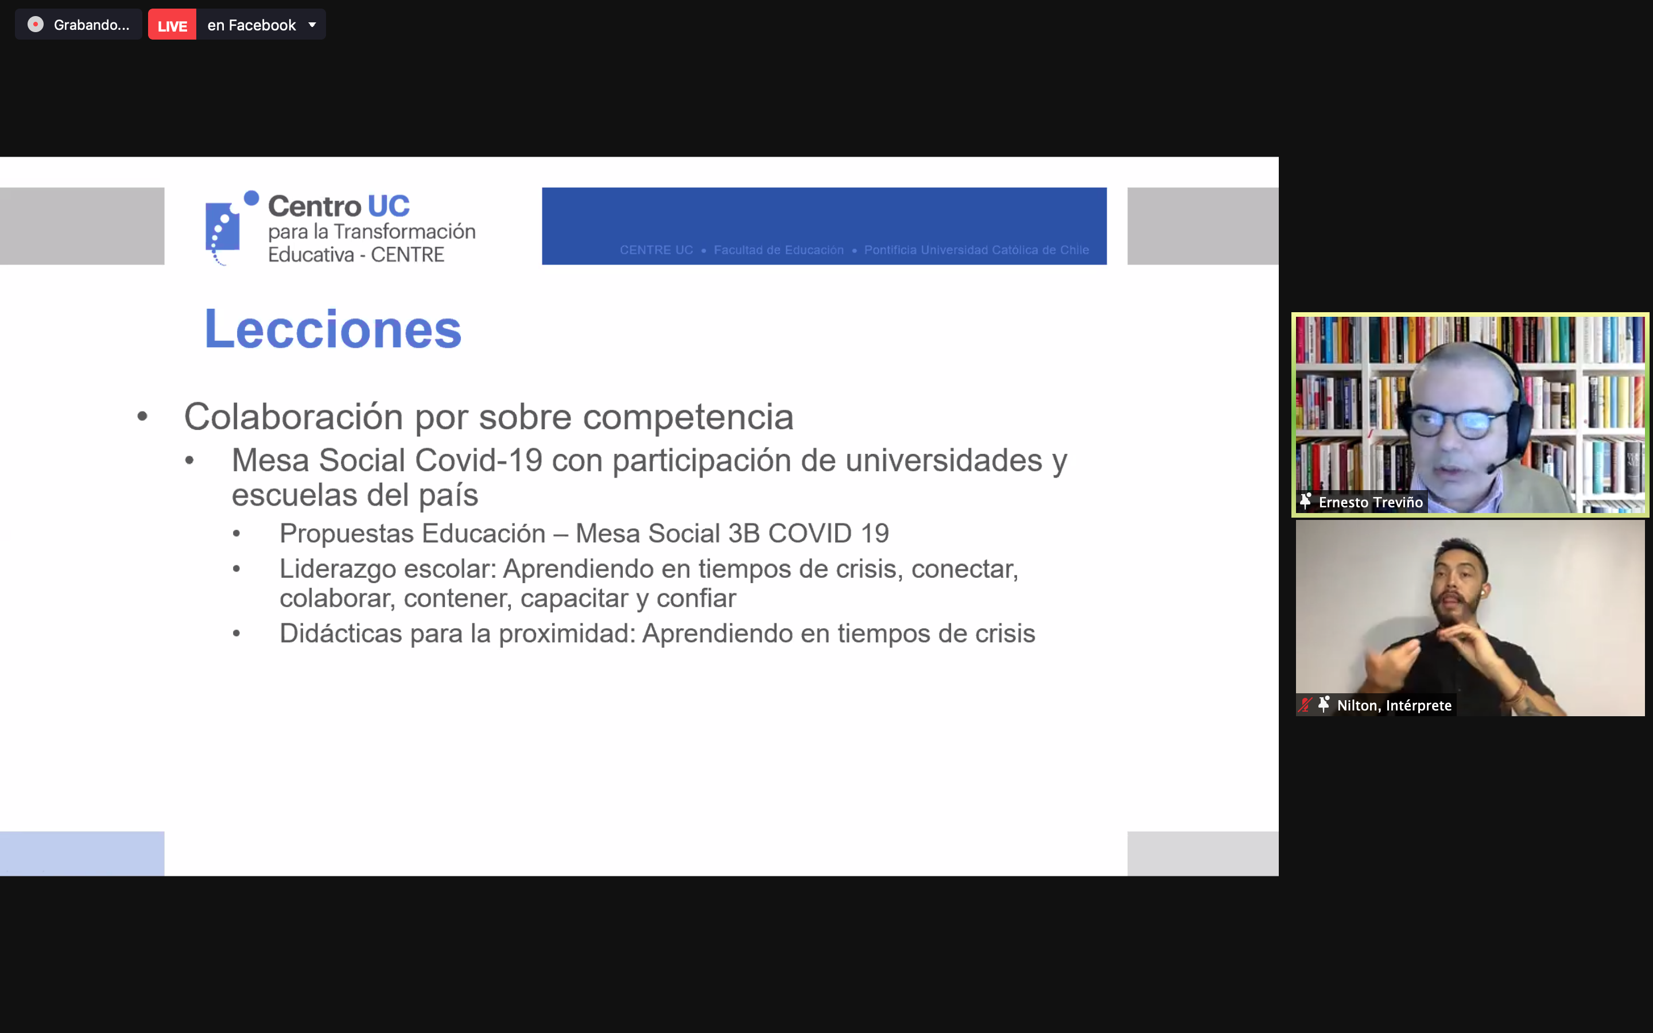Click the Pontificia Universidad Católica de Chile text

pos(976,250)
